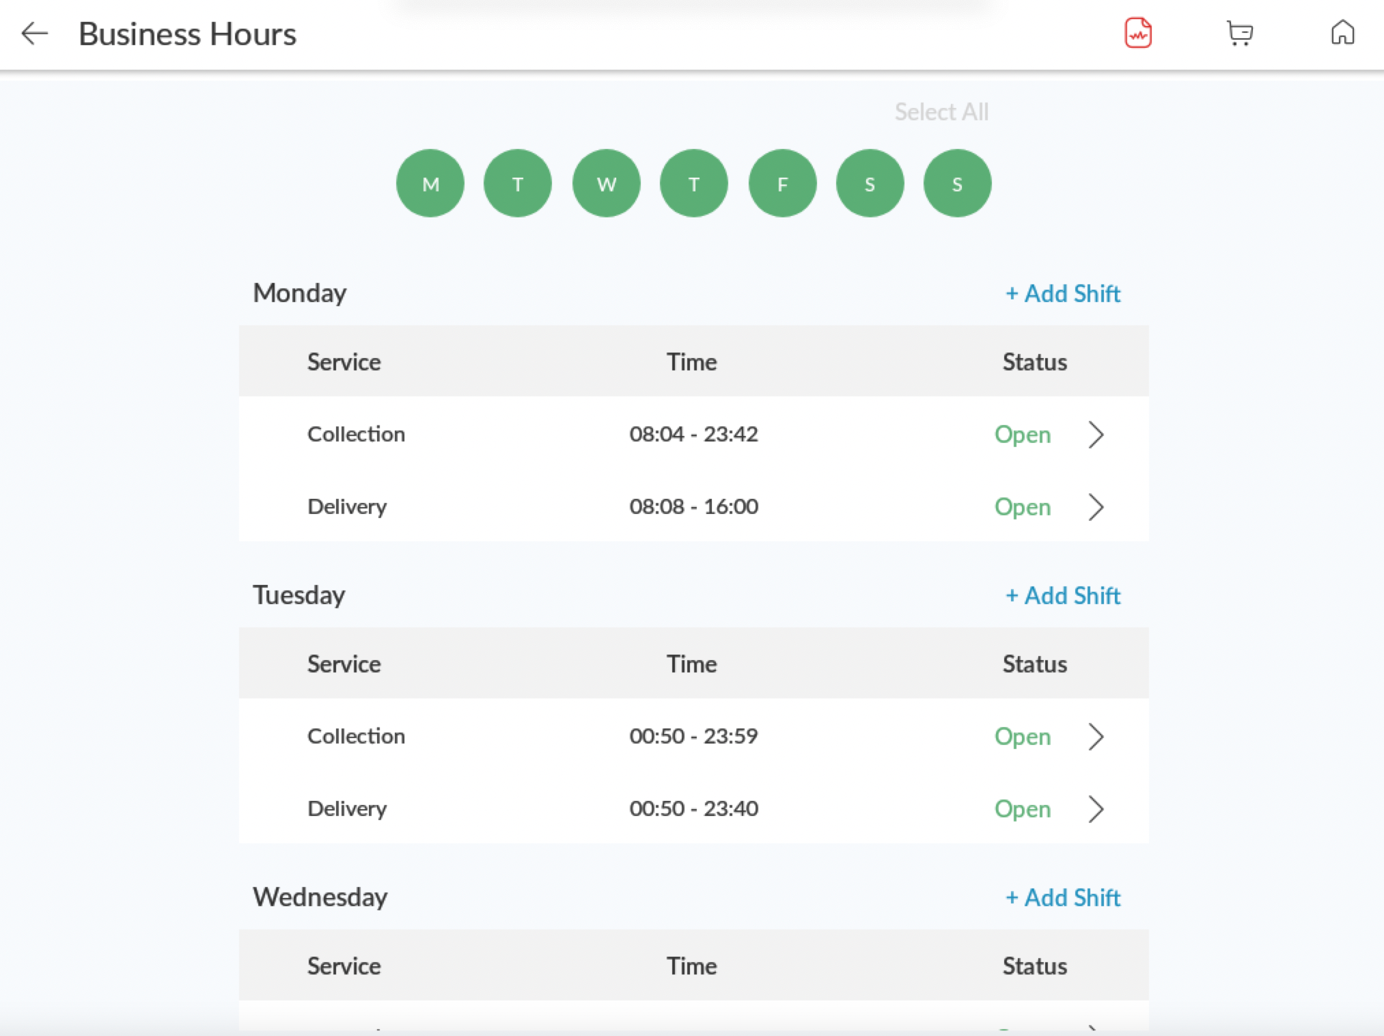Toggle Select All days checkbox
Screen dimensions: 1384x1036
point(943,110)
